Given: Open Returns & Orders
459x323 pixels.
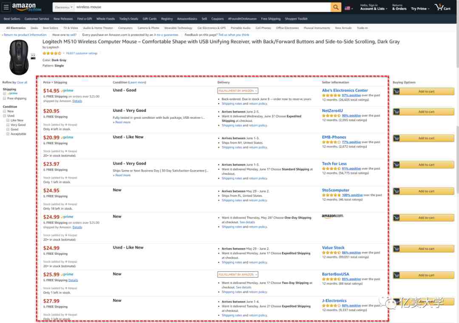Looking at the screenshot, I should point(399,7).
